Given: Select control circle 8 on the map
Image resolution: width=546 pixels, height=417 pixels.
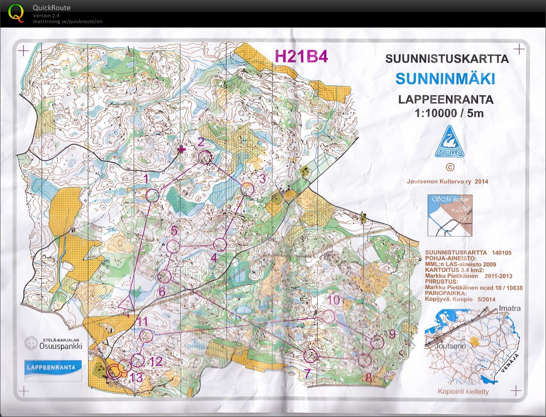Looking at the screenshot, I should click(x=365, y=360).
